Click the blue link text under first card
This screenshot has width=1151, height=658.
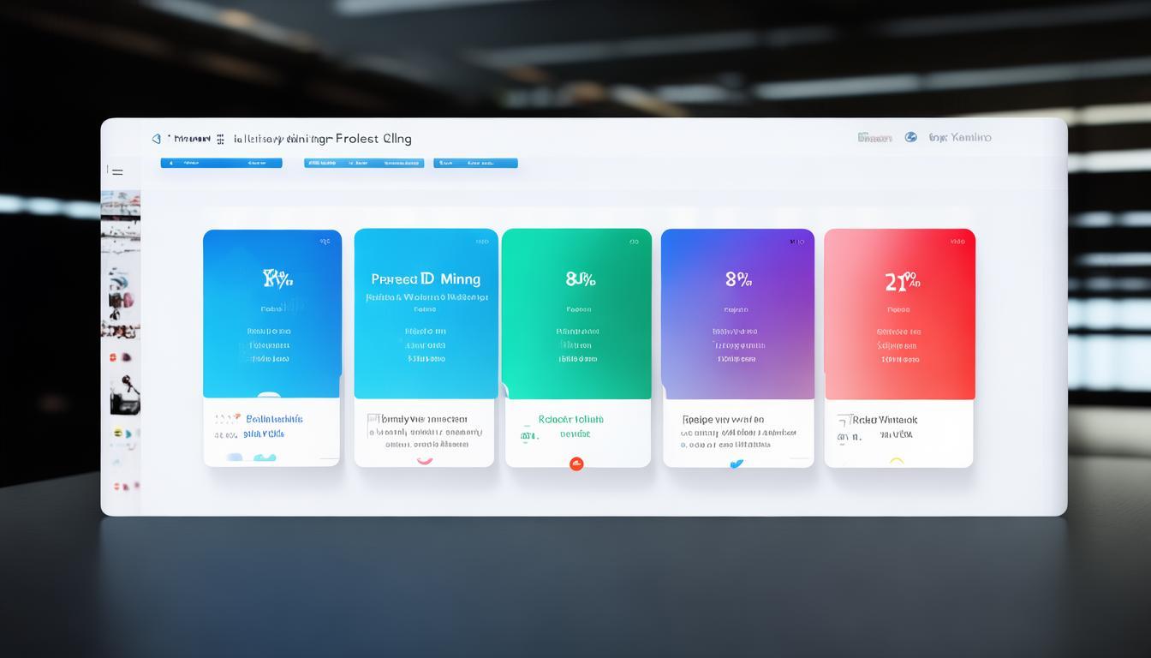click(274, 419)
